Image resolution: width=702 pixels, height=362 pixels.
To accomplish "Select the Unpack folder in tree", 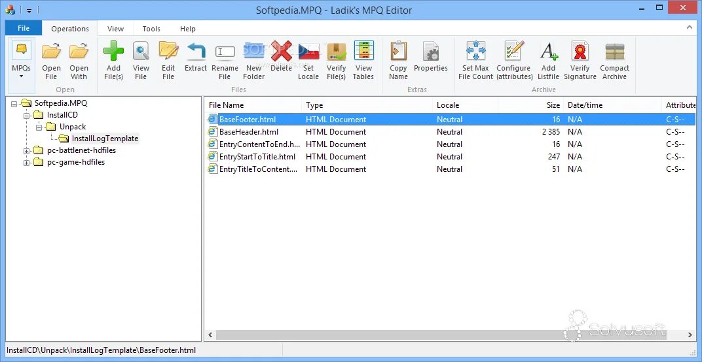I will click(73, 127).
